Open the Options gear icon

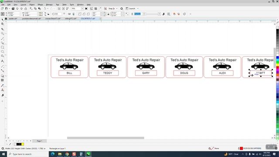122,9
